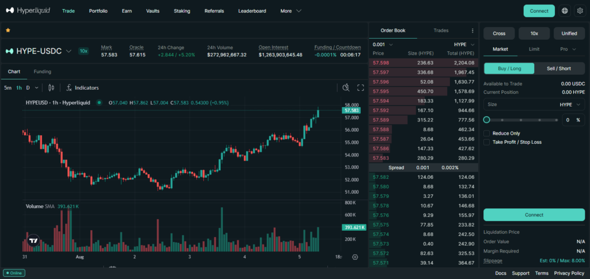Screen dimensions: 590x279
Task: Switch to the Funding tab
Action: [x=43, y=71]
